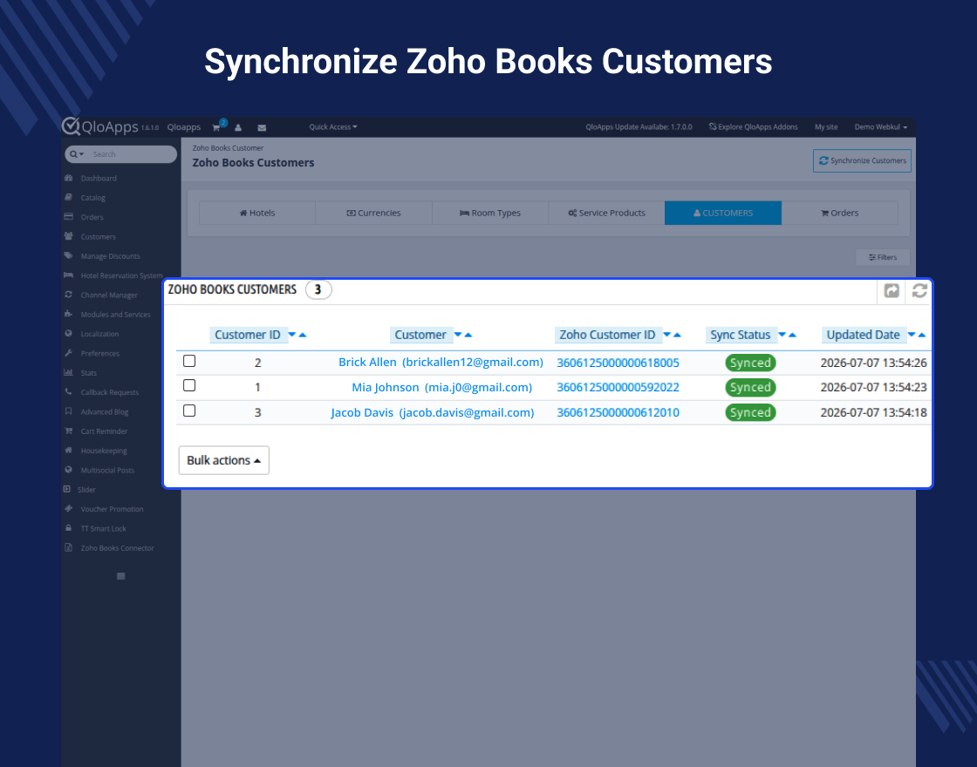The height and width of the screenshot is (767, 977).
Task: Click the Synced badge in Brick Allen row
Action: (x=751, y=363)
